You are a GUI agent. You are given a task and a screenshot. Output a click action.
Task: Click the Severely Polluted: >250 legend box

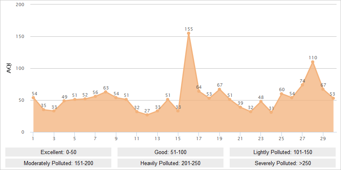coord(283,163)
